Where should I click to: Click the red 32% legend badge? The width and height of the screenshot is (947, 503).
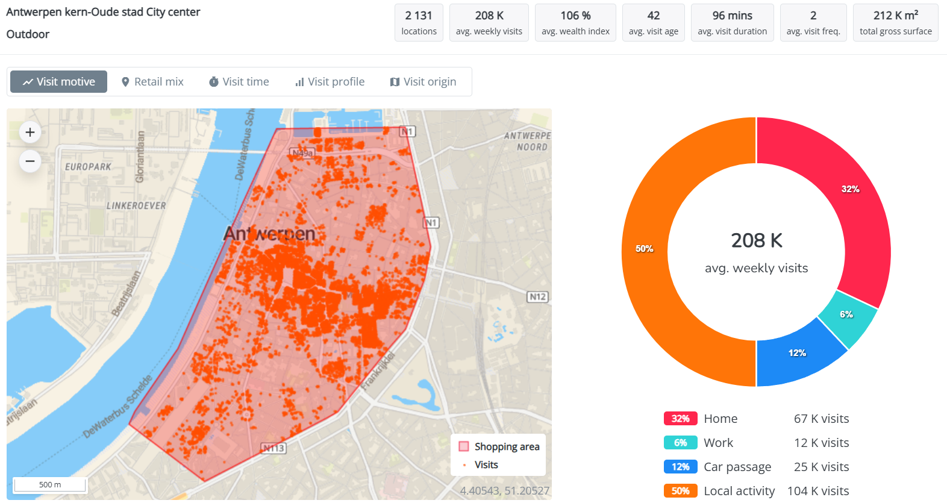[681, 419]
